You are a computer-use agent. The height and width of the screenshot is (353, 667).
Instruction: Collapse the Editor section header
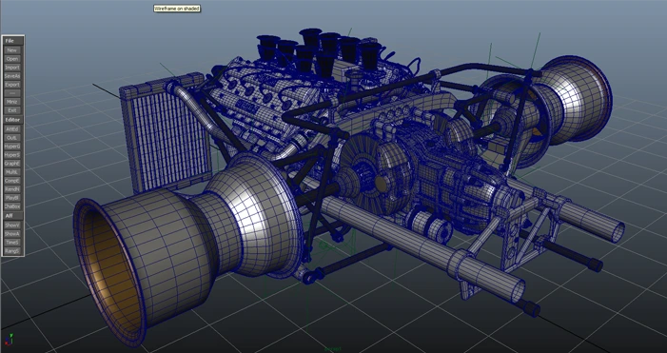click(12, 120)
